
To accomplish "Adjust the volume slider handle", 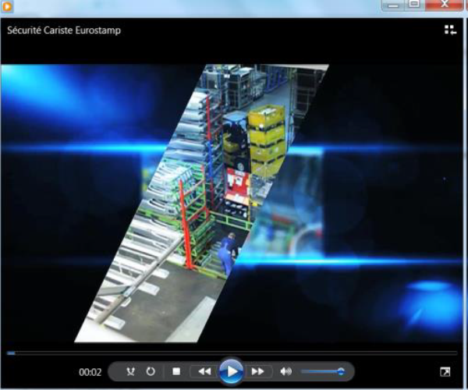I will click(x=341, y=371).
